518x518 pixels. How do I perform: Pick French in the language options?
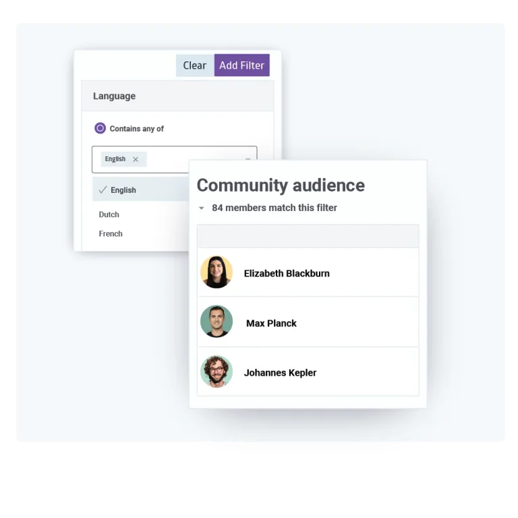pyautogui.click(x=111, y=234)
